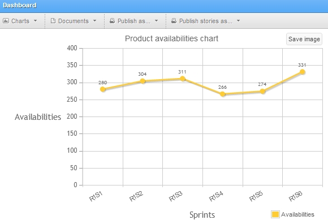Screen dimensions: 328x220
Task: Open the Publish as... dropdown arrow
Action: [x=156, y=21]
